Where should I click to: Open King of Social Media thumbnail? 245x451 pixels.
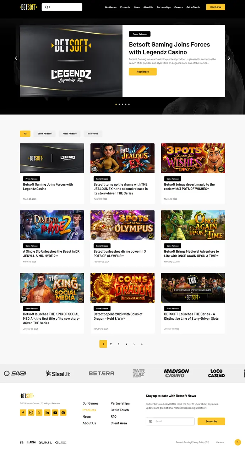[x=52, y=288]
